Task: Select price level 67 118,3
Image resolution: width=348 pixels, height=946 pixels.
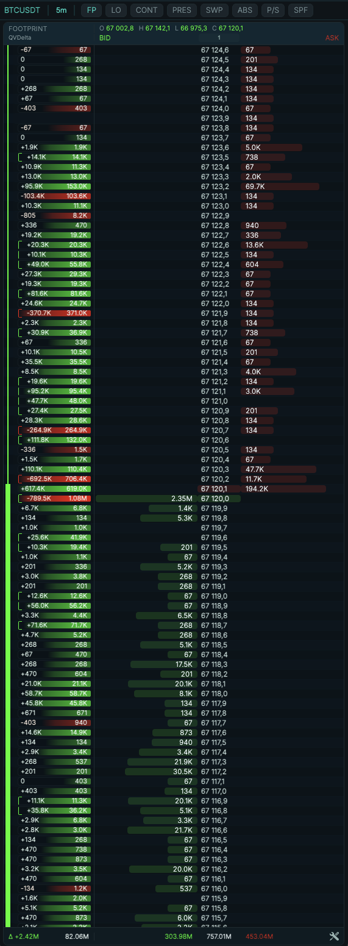Action: pyautogui.click(x=215, y=664)
